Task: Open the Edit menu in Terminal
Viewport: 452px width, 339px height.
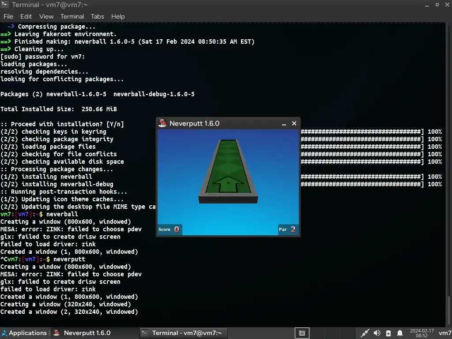Action: (x=26, y=16)
